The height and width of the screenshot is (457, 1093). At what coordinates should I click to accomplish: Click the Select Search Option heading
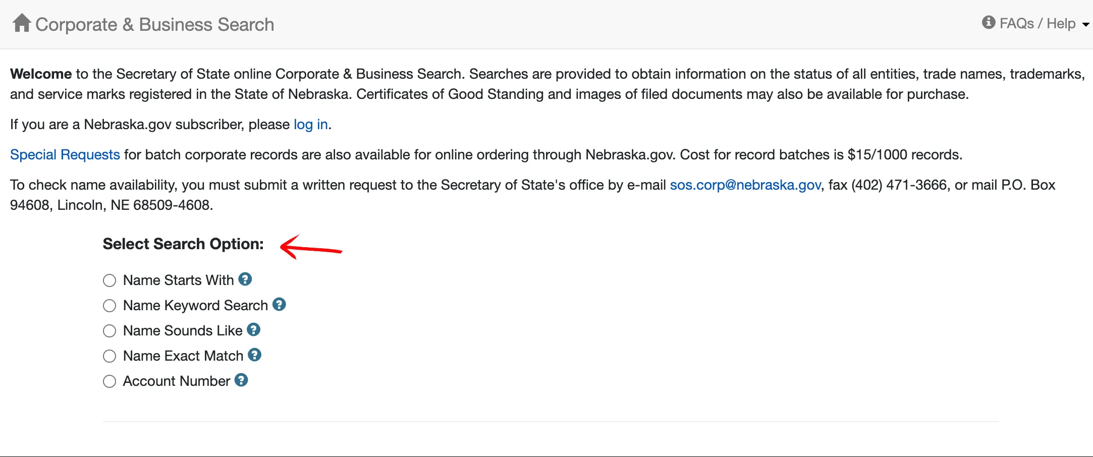click(x=183, y=244)
